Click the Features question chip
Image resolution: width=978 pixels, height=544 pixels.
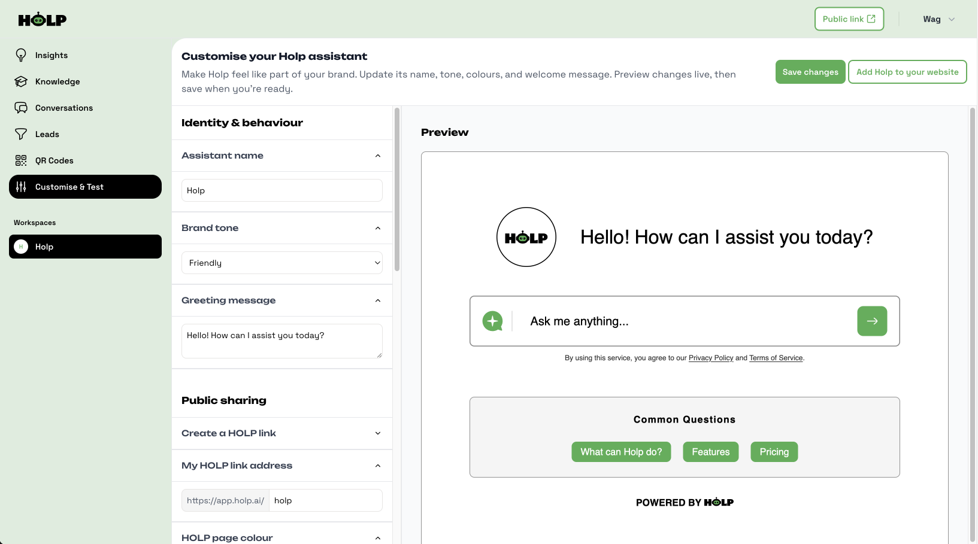[711, 452]
